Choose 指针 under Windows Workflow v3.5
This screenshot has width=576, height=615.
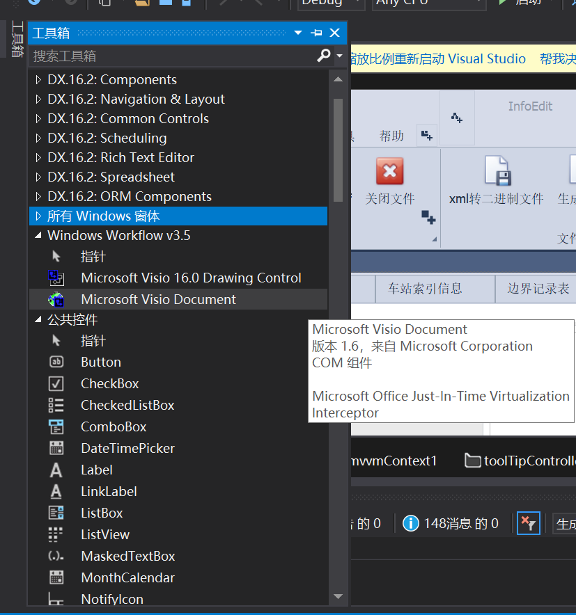[x=93, y=257]
